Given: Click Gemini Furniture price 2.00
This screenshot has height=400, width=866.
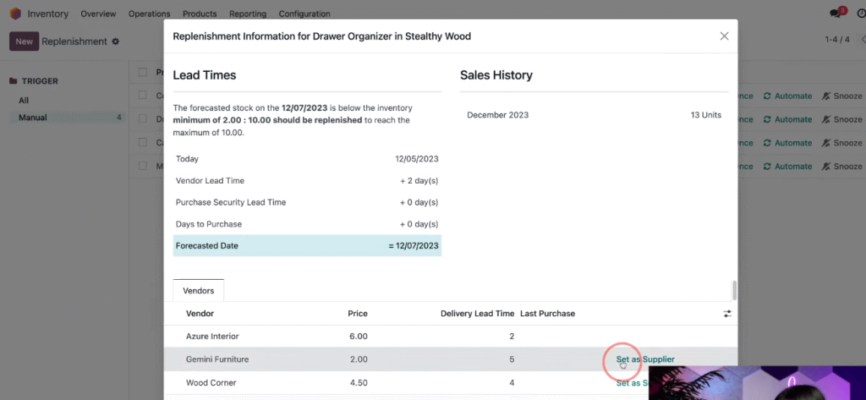Looking at the screenshot, I should tap(359, 359).
